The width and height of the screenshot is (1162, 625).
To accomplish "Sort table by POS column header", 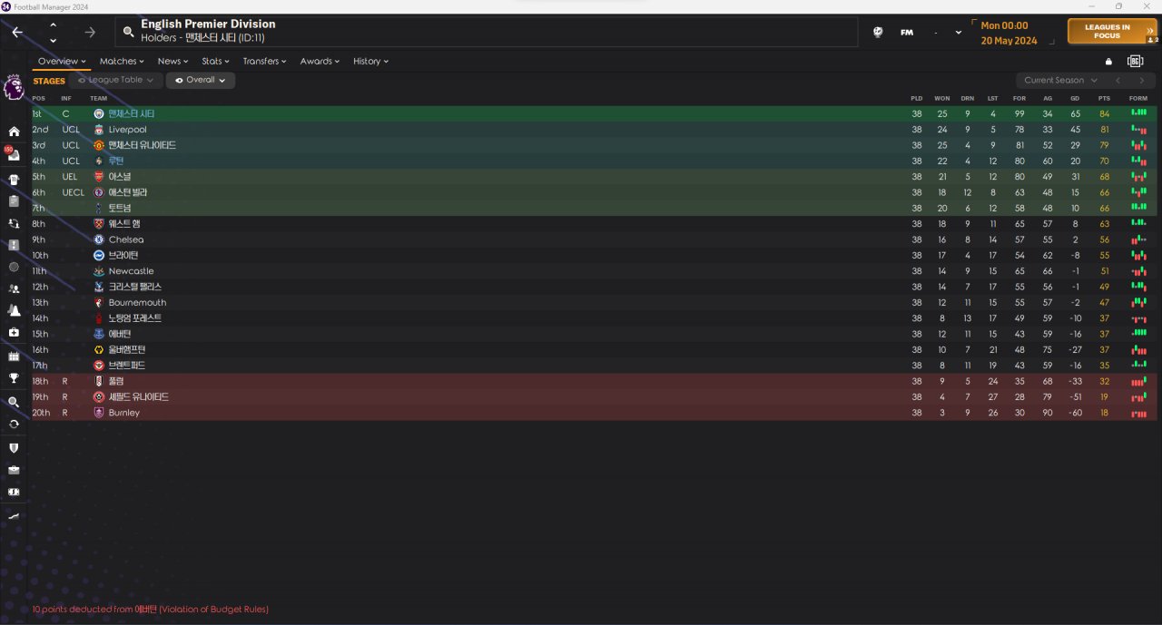I will tap(38, 98).
